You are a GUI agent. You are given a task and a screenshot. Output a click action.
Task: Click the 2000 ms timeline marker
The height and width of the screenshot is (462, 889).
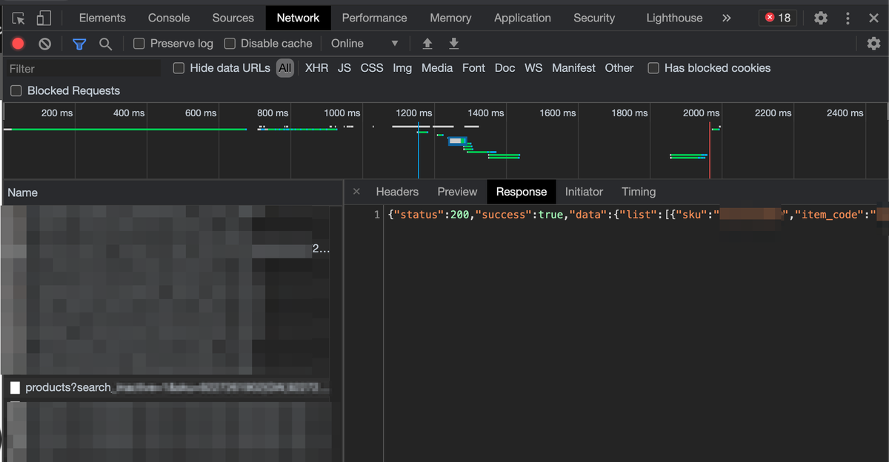[x=701, y=113]
